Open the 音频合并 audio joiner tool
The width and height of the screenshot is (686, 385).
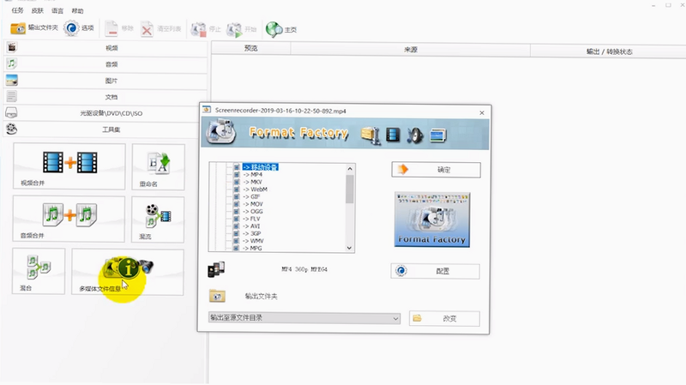[x=69, y=219]
